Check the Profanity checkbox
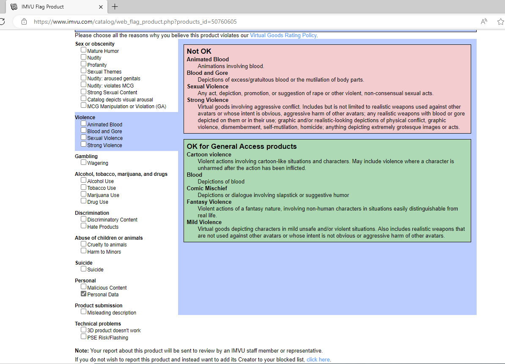 [83, 64]
